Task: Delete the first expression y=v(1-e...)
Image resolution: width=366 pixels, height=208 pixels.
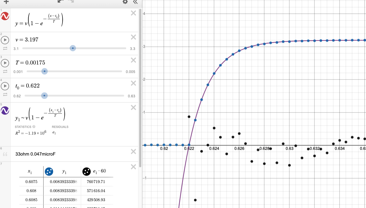Action: point(133,13)
